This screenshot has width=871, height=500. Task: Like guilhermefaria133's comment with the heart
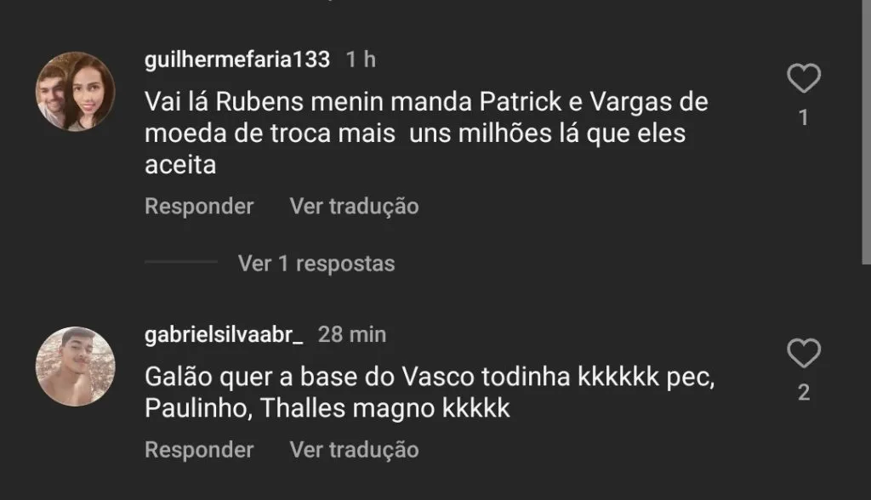pyautogui.click(x=804, y=77)
